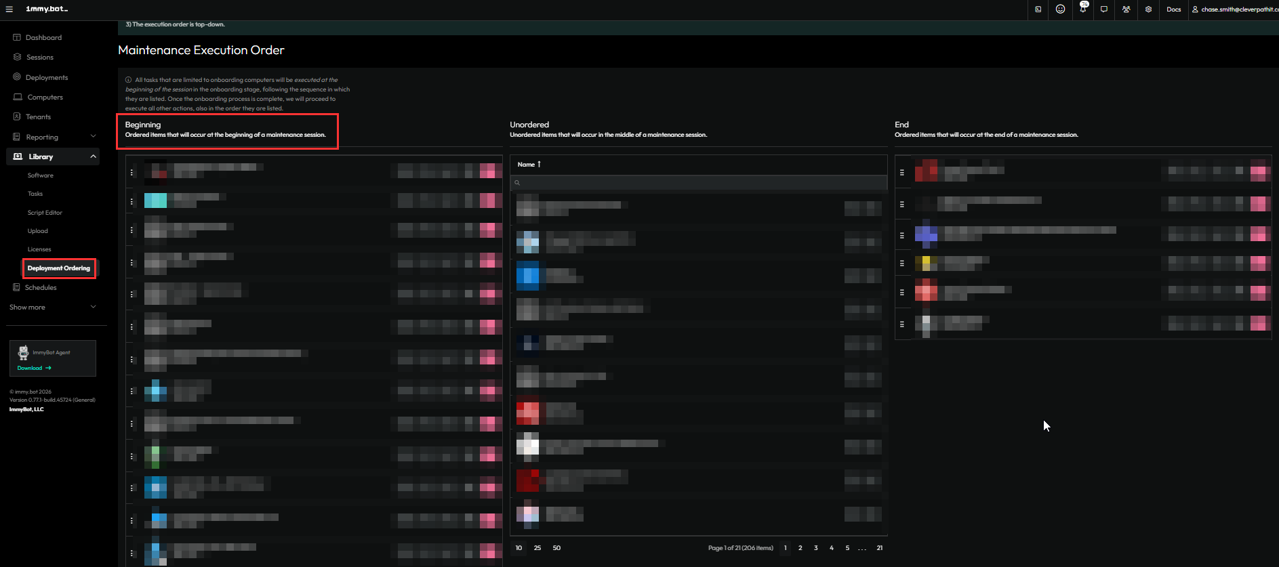Open settings gear icon in top bar
The image size is (1279, 567).
(1148, 9)
